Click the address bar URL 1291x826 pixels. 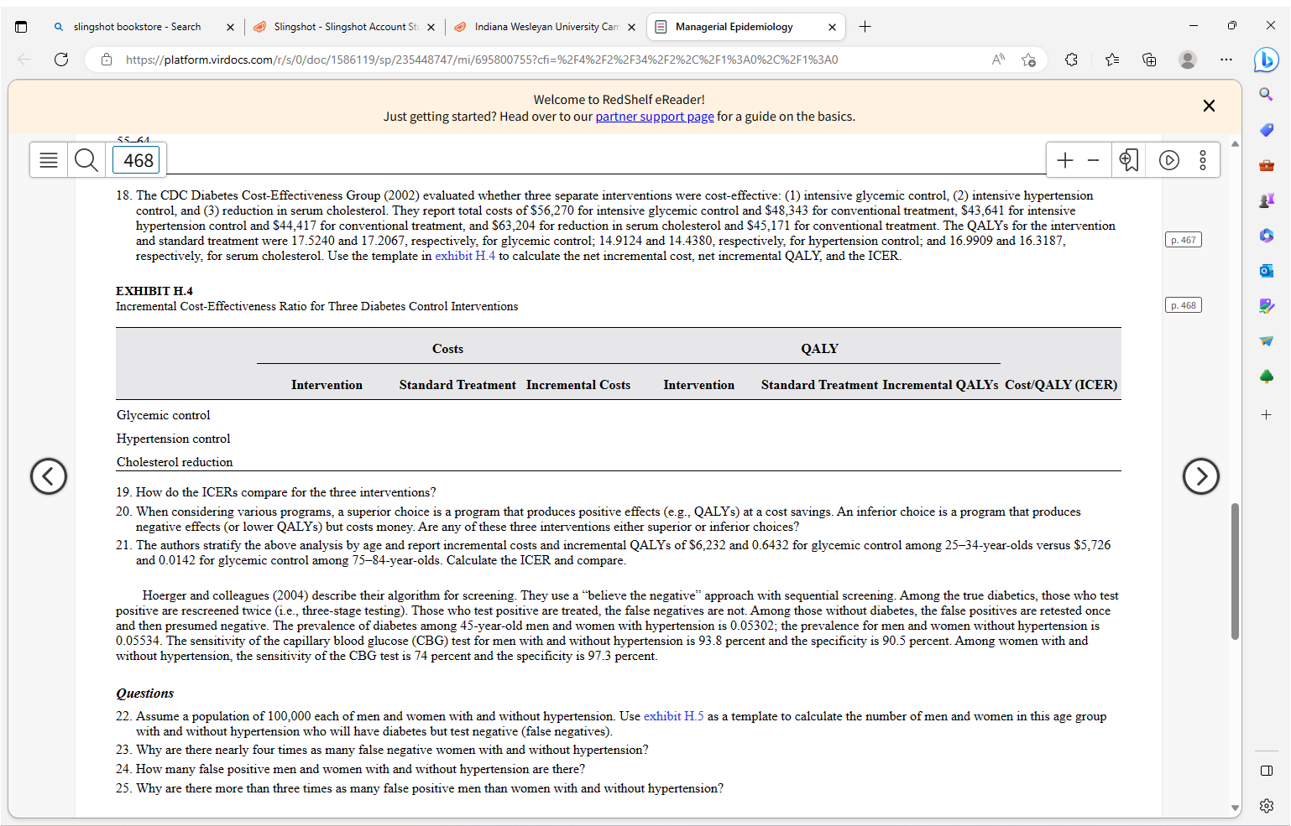pyautogui.click(x=482, y=60)
